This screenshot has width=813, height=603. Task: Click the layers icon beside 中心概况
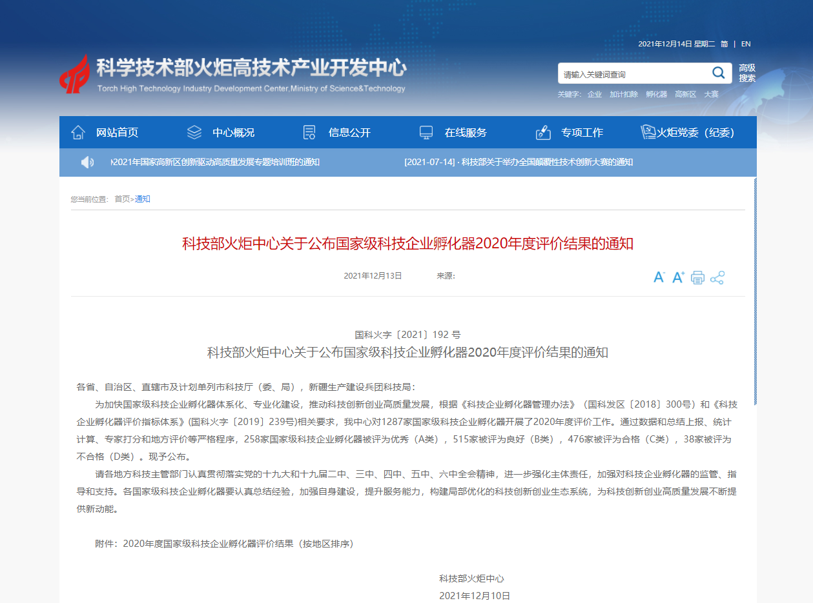click(194, 132)
